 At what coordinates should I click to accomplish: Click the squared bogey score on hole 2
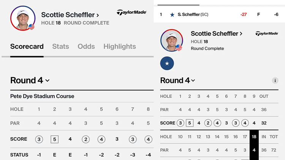point(54,139)
